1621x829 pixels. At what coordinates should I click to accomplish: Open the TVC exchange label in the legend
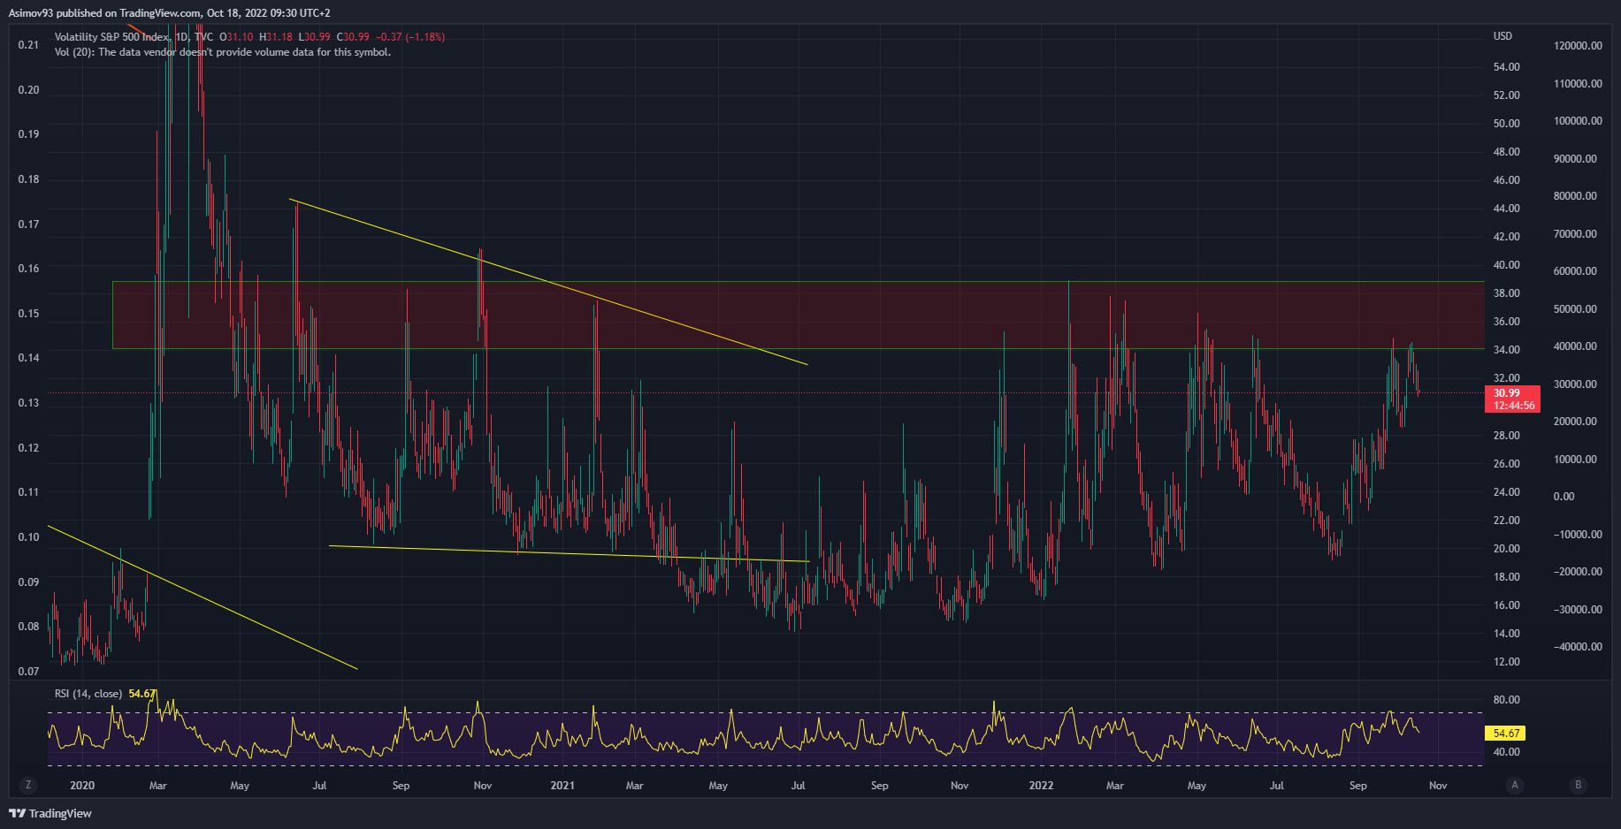click(203, 36)
